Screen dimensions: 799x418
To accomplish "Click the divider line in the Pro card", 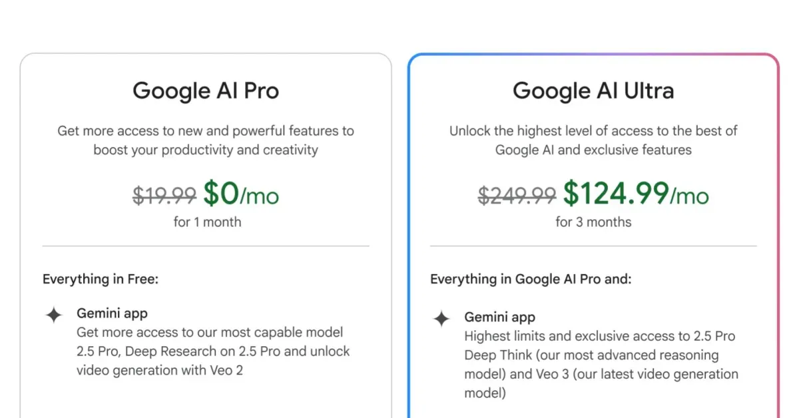I will point(205,246).
